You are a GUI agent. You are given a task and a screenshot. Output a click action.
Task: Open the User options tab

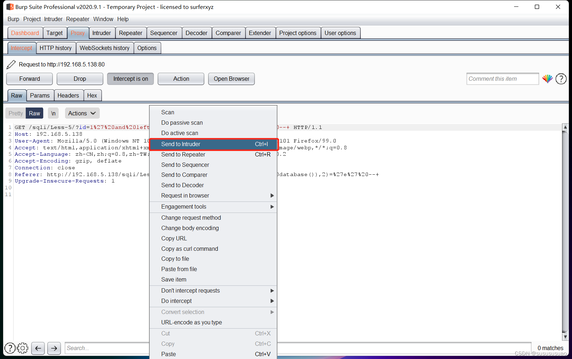coord(340,33)
